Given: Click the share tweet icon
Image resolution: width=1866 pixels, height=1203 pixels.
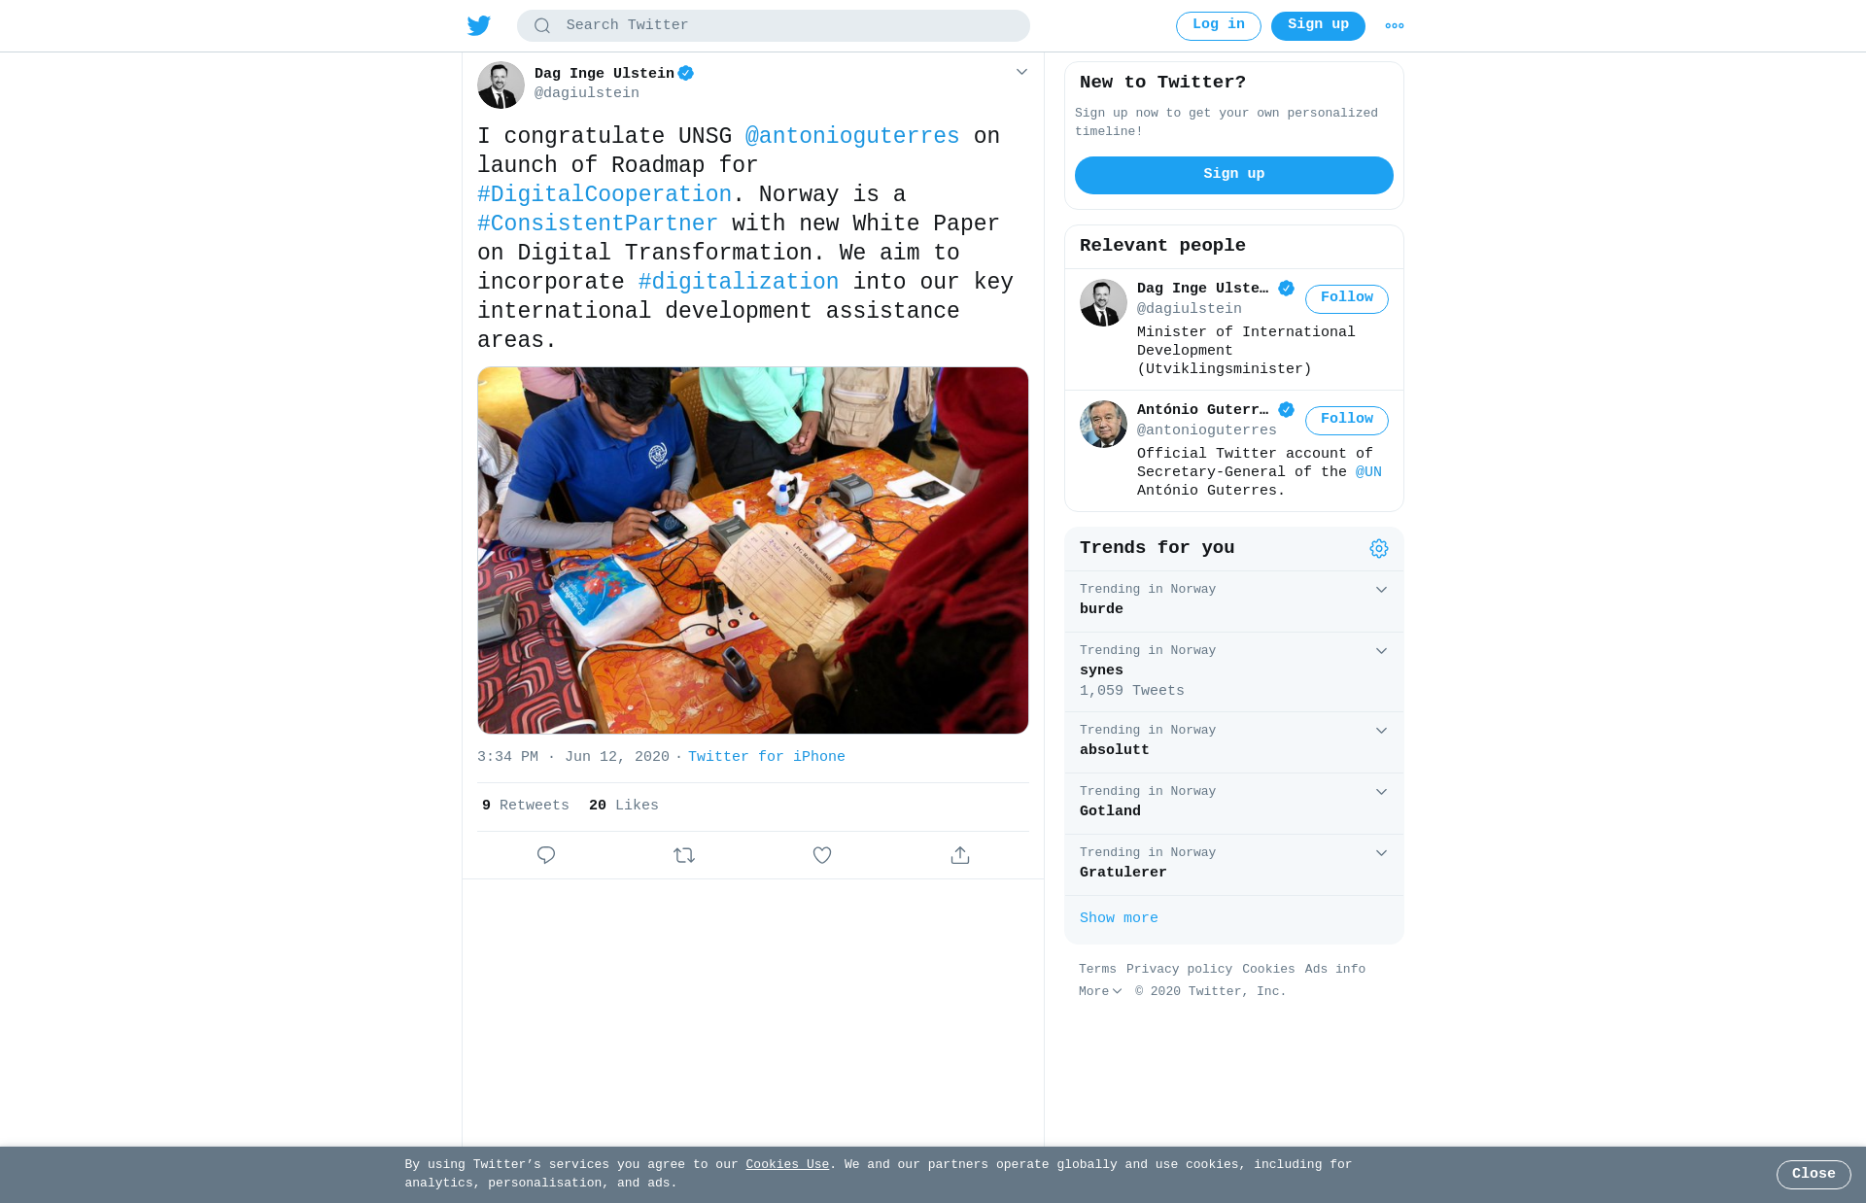Looking at the screenshot, I should click(960, 855).
